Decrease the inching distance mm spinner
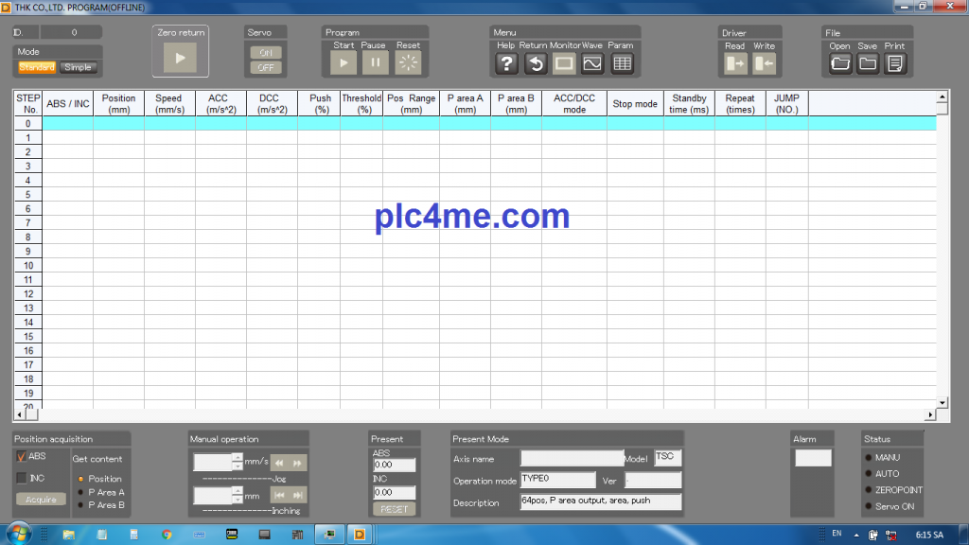The width and height of the screenshot is (969, 545). (x=238, y=500)
